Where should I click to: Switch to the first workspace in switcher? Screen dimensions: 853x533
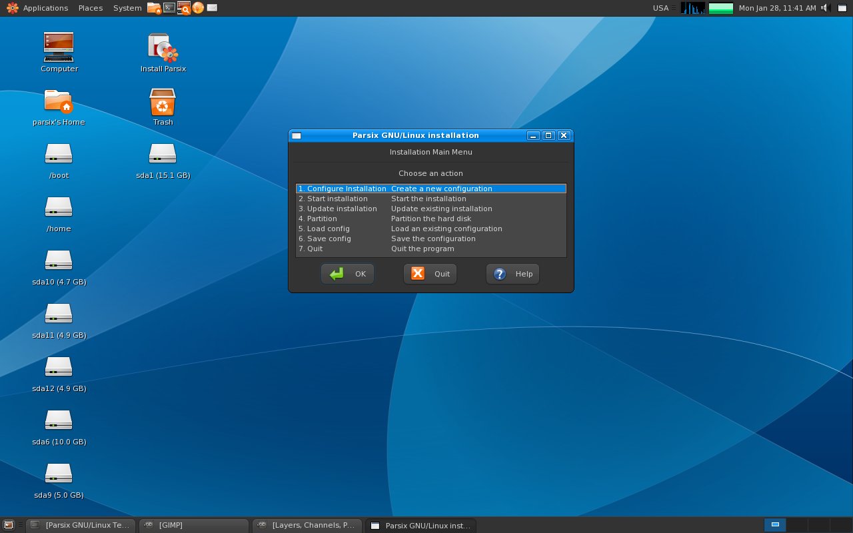tap(775, 525)
